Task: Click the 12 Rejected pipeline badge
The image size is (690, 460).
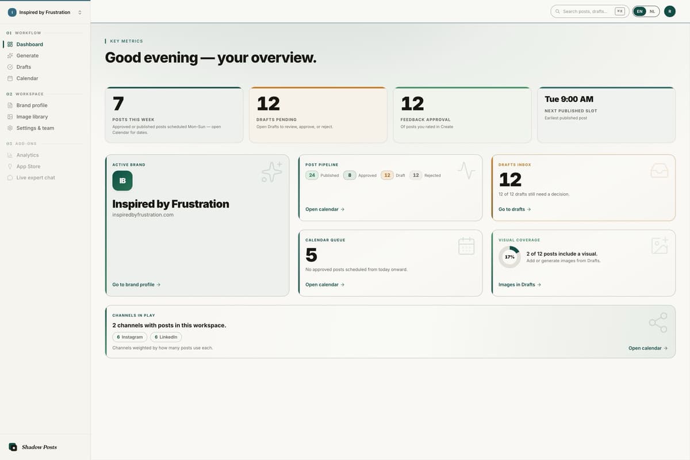Action: [x=425, y=175]
